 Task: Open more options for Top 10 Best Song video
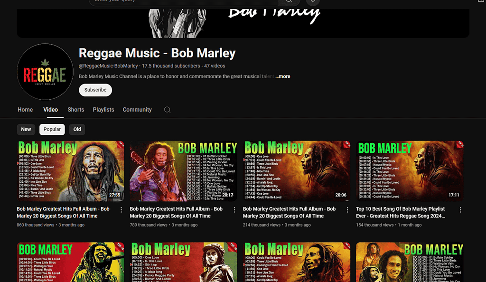tap(460, 210)
